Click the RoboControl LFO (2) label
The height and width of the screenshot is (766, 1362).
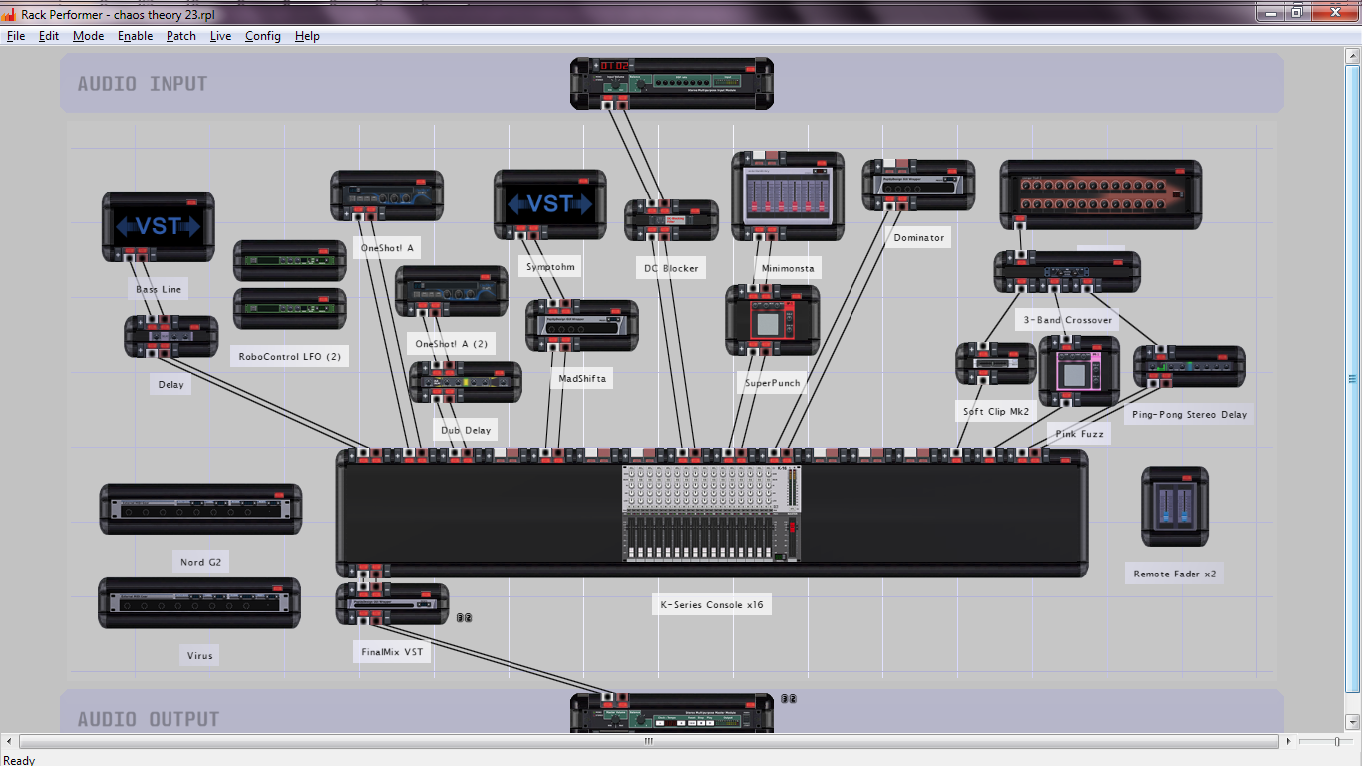pos(290,356)
